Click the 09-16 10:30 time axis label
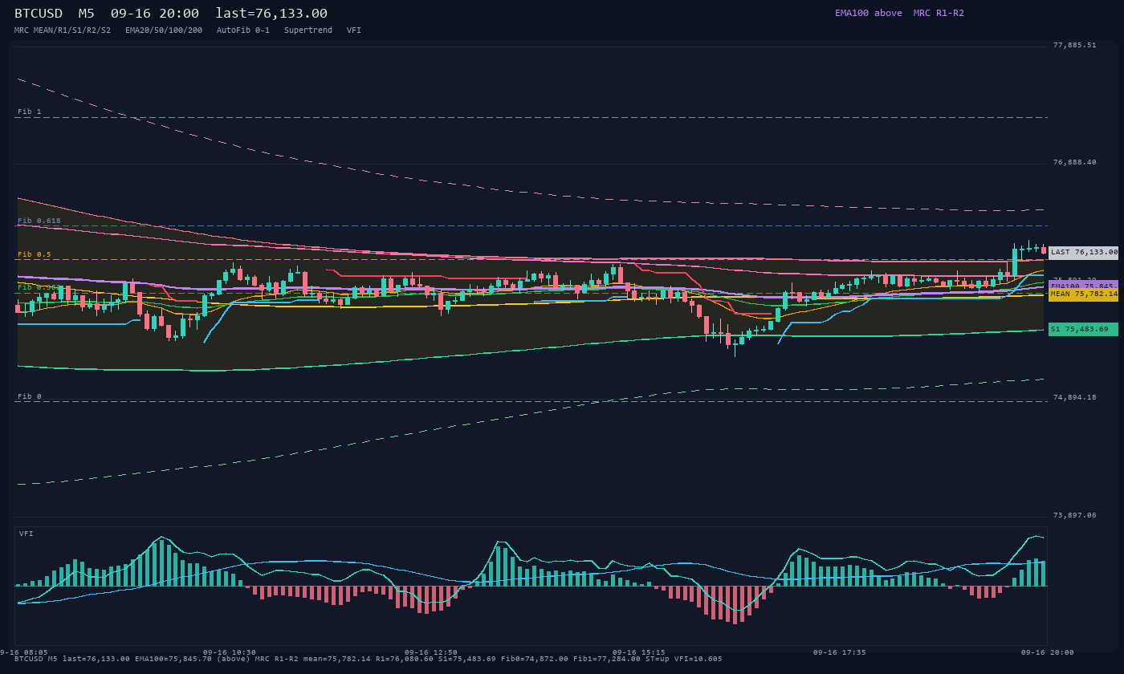Screen dimensions: 1124x674 [x=230, y=652]
